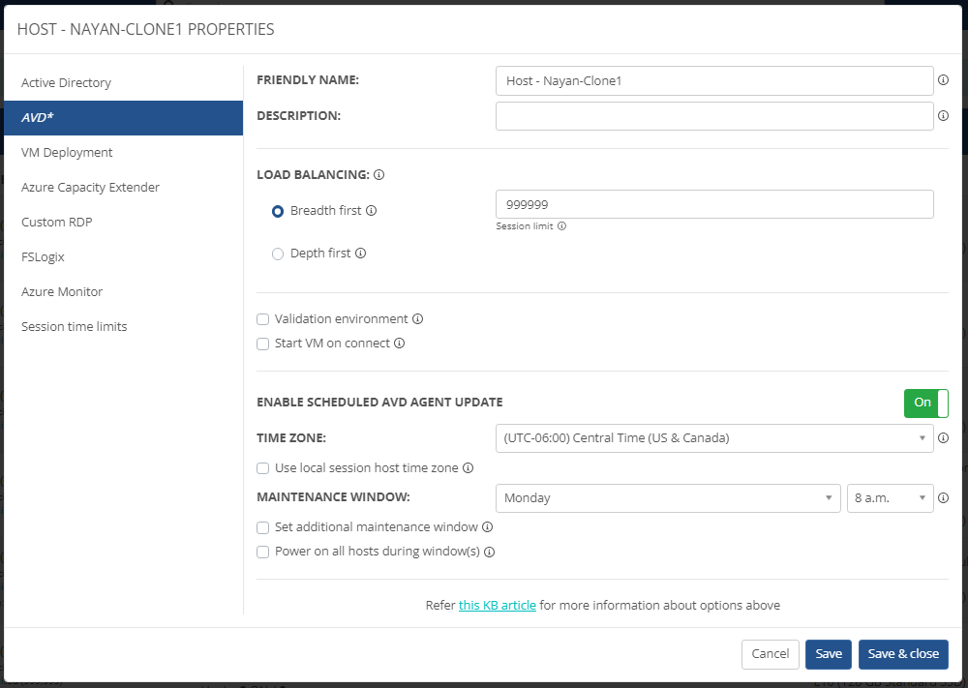Screen dimensions: 968x688
Task: Click into the Description text field
Action: pyautogui.click(x=713, y=116)
